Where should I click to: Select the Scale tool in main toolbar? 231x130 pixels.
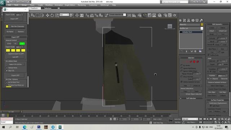point(57,15)
